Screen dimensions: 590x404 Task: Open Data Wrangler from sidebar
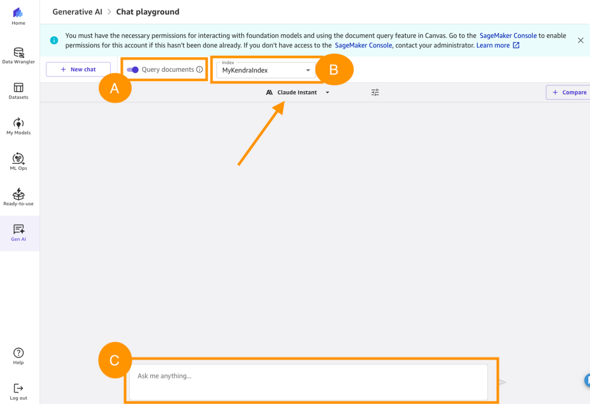click(x=19, y=52)
